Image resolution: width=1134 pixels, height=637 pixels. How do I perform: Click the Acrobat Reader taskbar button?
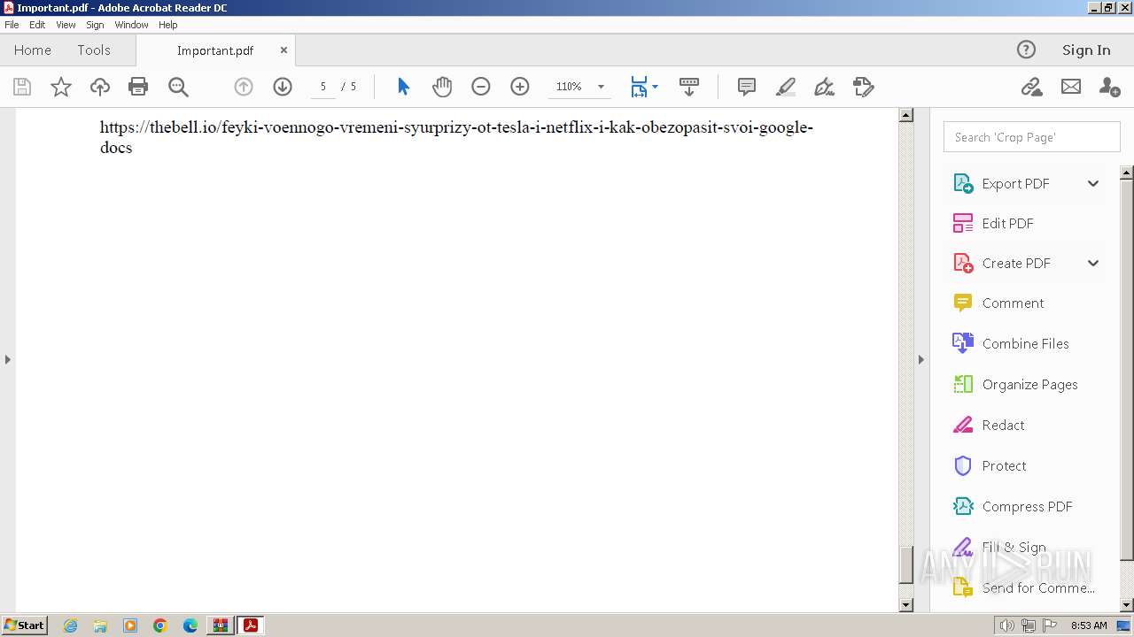[x=250, y=625]
